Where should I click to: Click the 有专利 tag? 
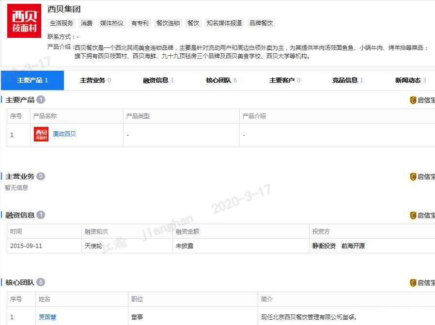pos(140,23)
